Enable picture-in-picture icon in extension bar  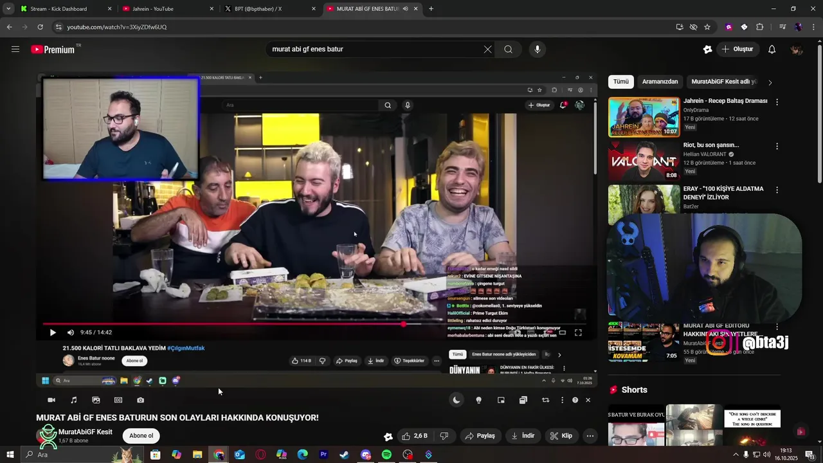501,400
